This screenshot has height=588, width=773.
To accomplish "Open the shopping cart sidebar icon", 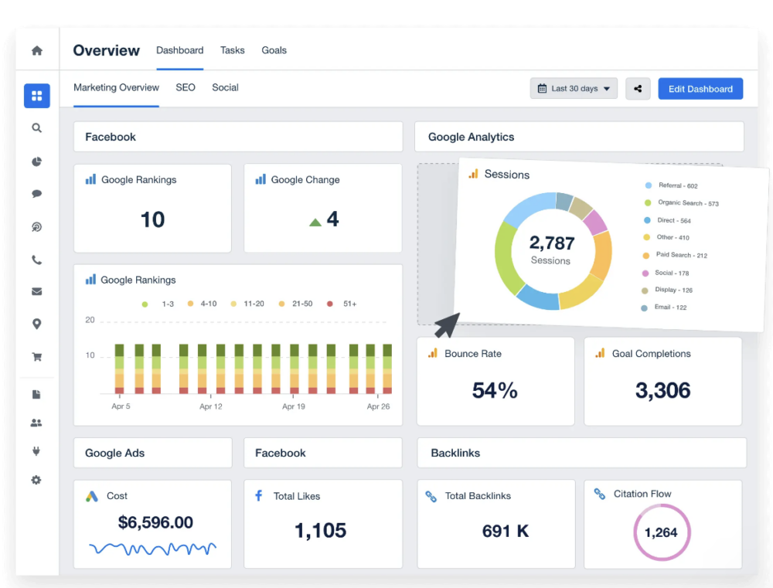I will (36, 356).
